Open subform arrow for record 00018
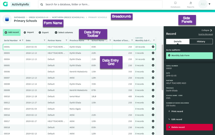 153,127
